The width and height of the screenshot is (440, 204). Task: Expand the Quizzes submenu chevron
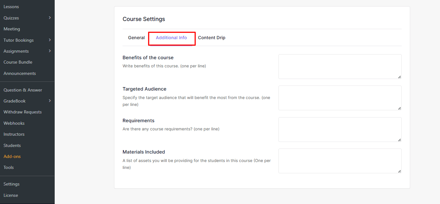tap(50, 18)
